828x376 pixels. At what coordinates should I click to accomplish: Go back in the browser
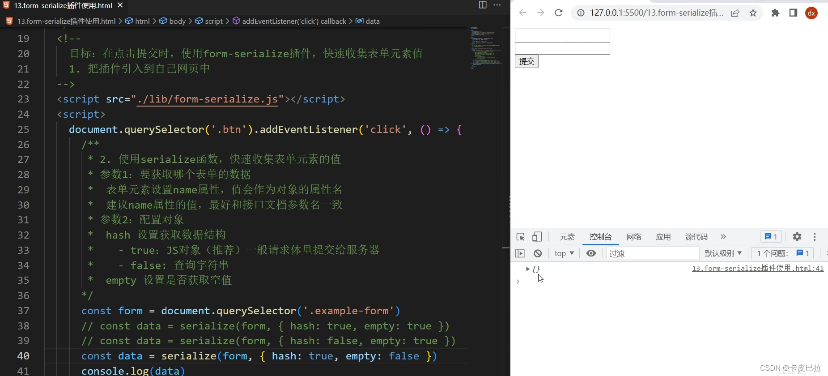(x=522, y=13)
